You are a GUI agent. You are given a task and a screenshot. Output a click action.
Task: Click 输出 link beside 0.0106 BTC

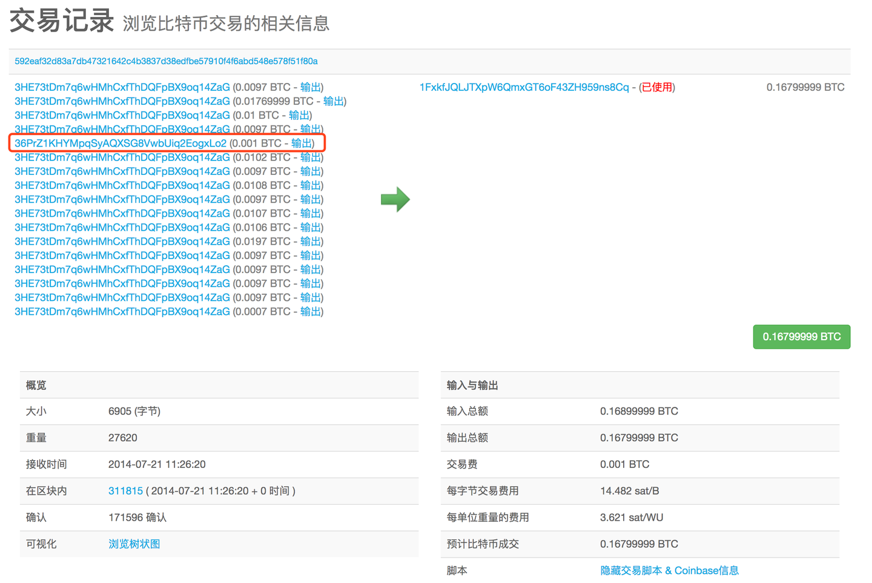(x=311, y=227)
